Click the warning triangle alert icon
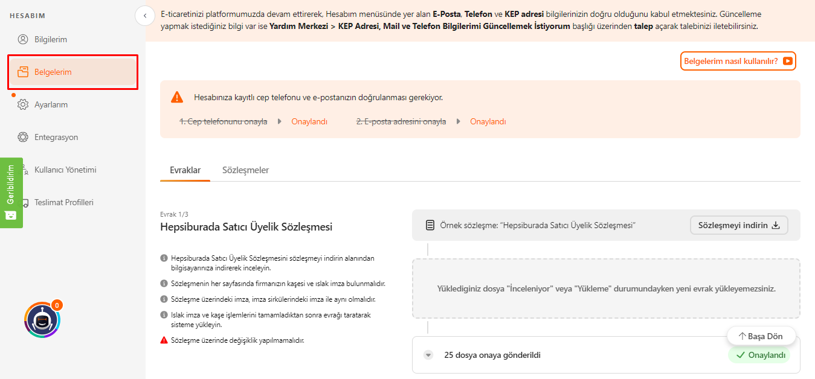 tap(176, 97)
